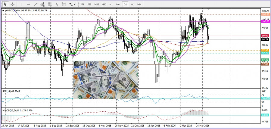The height and width of the screenshot is (129, 271).
Task: Click the M15 timeframe button
Action: click(x=96, y=4)
